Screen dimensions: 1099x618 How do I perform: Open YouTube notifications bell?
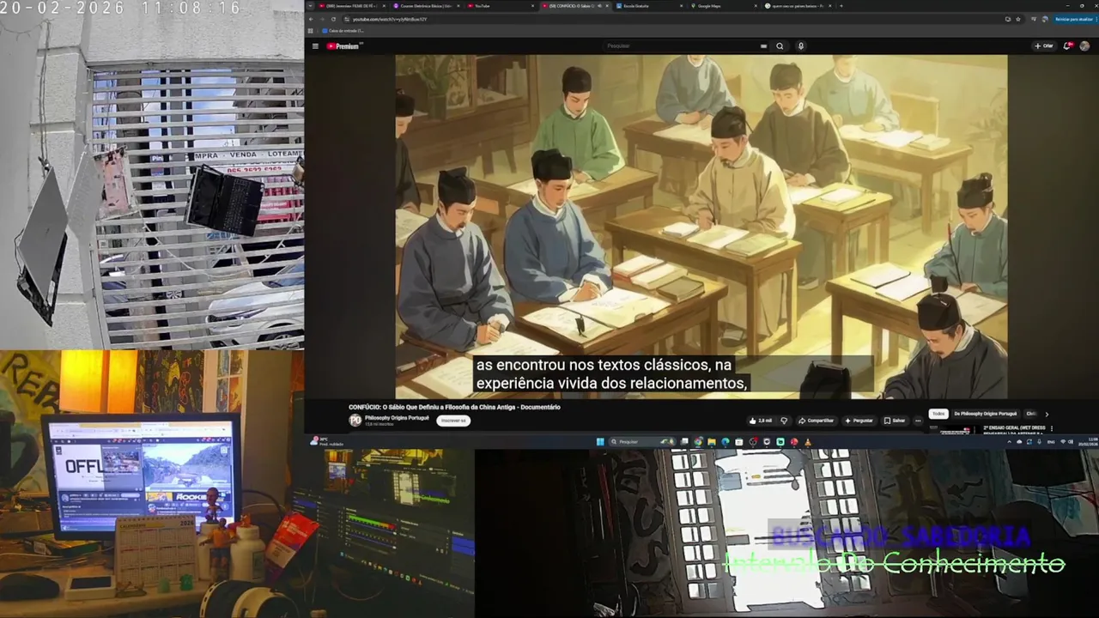click(x=1069, y=46)
